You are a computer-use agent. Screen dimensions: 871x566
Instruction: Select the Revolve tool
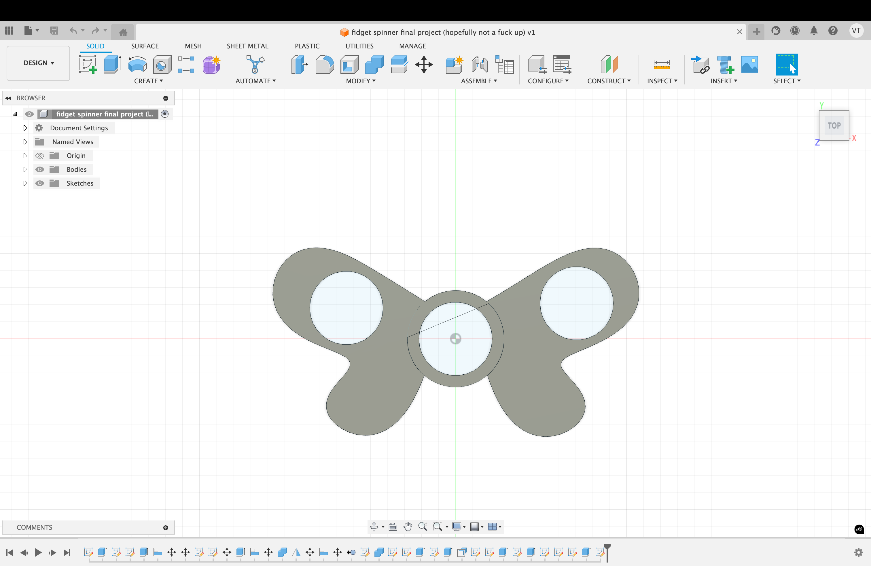[137, 65]
